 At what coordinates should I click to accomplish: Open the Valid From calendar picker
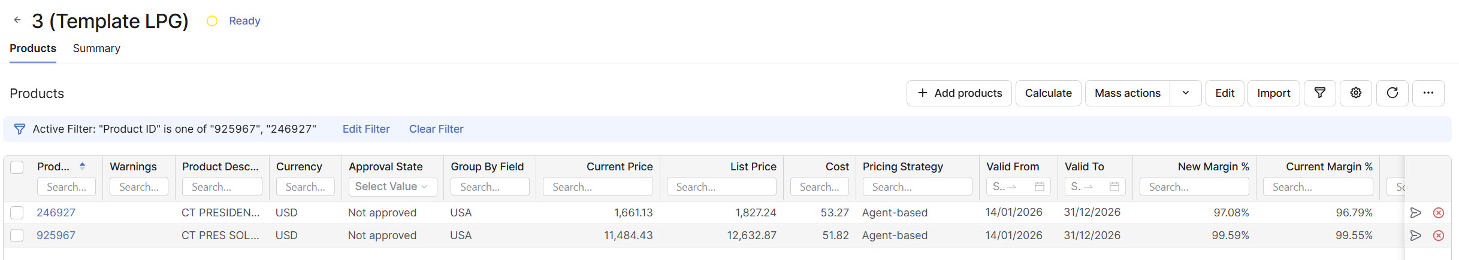[x=1039, y=187]
